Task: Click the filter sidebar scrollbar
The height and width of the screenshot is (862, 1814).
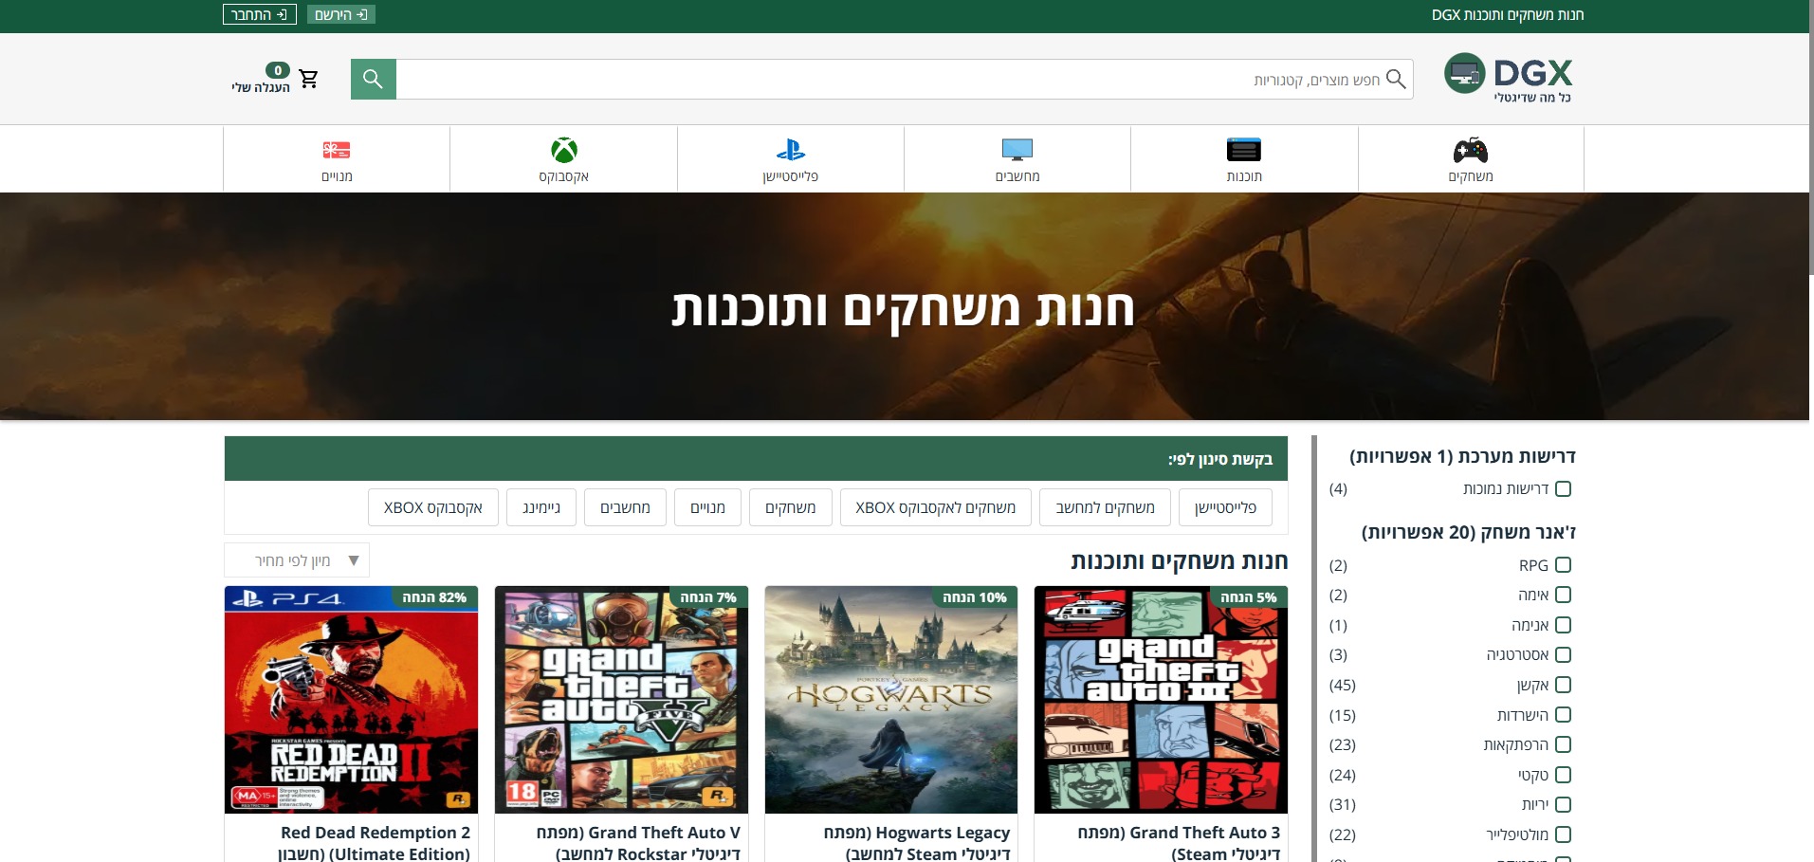Action: 1314,649
